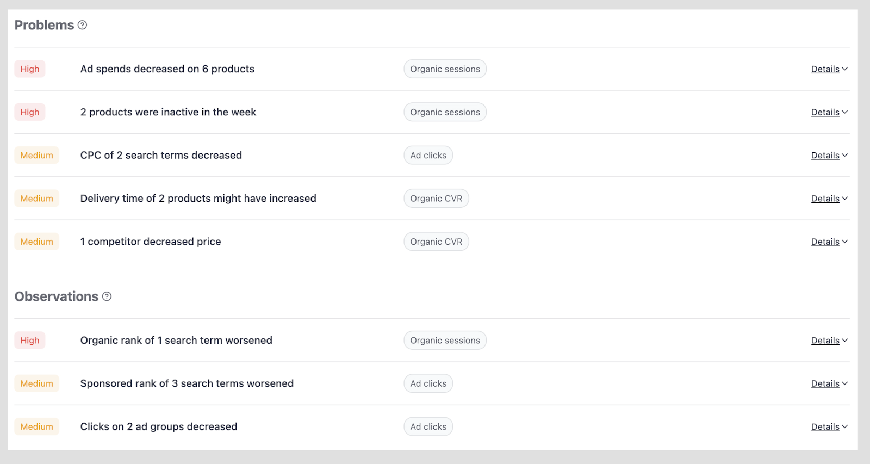This screenshot has width=870, height=464.
Task: Select Organic CVR tag on Delivery time row
Action: pos(436,199)
